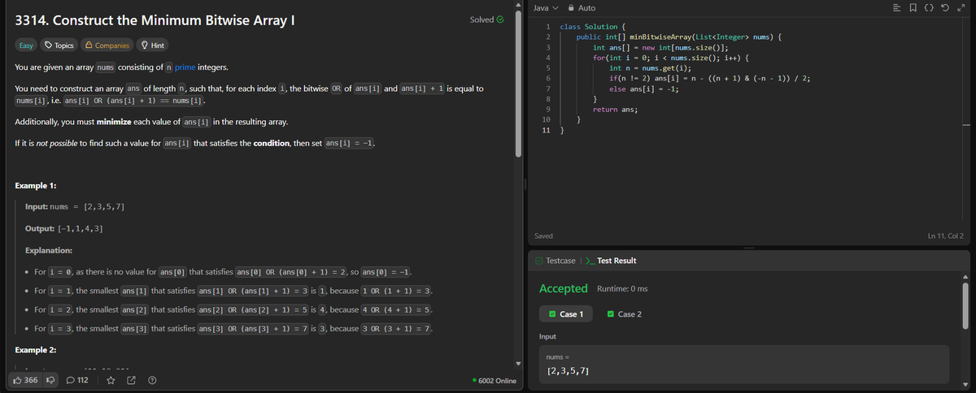Click code line 'class Solution {'
Image resolution: width=976 pixels, height=393 pixels.
592,27
